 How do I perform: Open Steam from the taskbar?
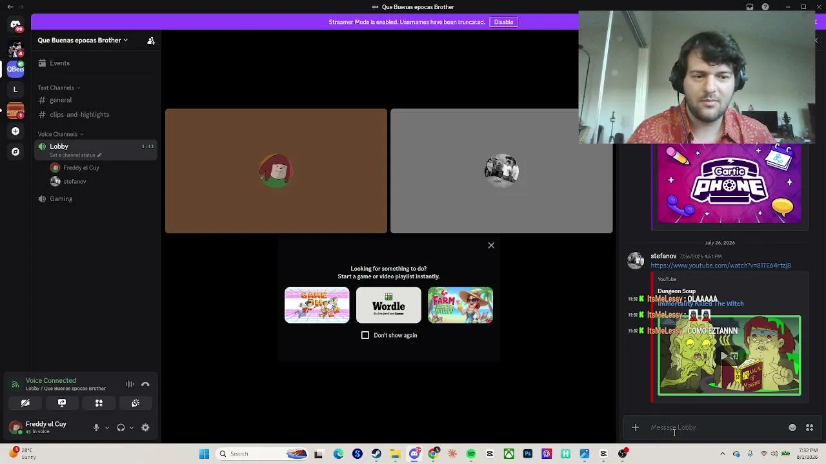click(376, 454)
